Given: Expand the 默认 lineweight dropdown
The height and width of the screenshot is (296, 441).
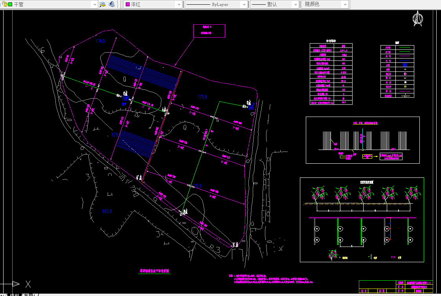Looking at the screenshot, I should pyautogui.click(x=295, y=4).
